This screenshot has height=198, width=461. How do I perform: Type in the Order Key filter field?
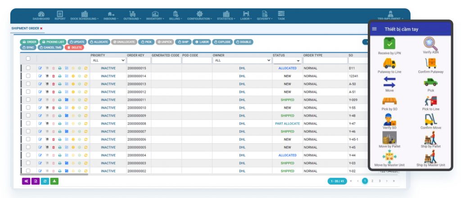click(138, 60)
